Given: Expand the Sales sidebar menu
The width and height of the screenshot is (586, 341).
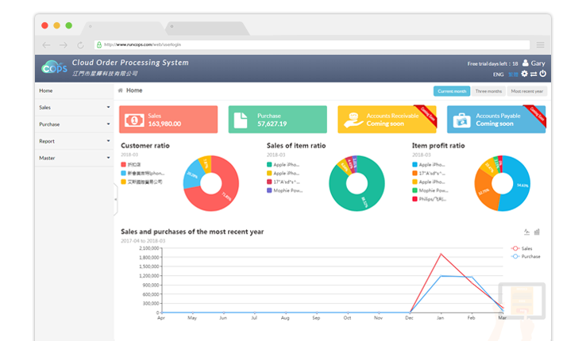Looking at the screenshot, I should pyautogui.click(x=75, y=107).
